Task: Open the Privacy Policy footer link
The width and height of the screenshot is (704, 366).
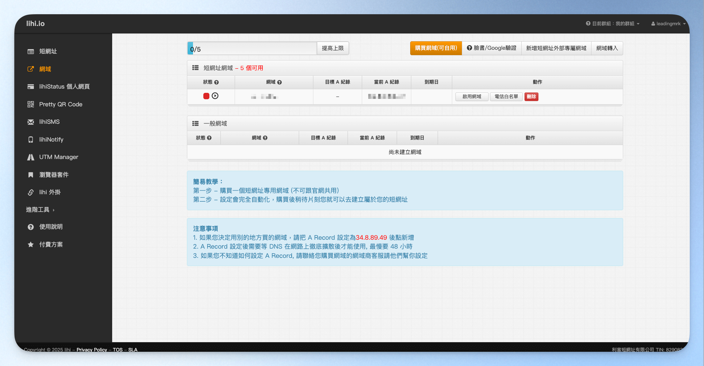Action: [x=92, y=350]
